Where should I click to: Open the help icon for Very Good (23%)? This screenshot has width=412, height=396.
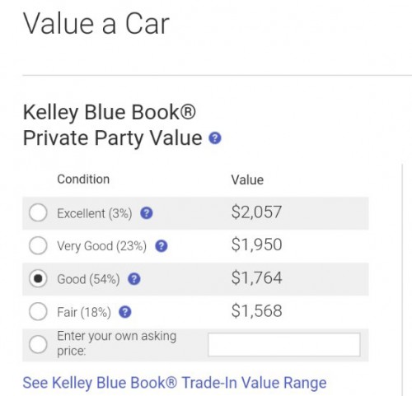[162, 246]
